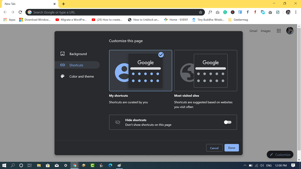Open Color and theme section

pyautogui.click(x=77, y=76)
